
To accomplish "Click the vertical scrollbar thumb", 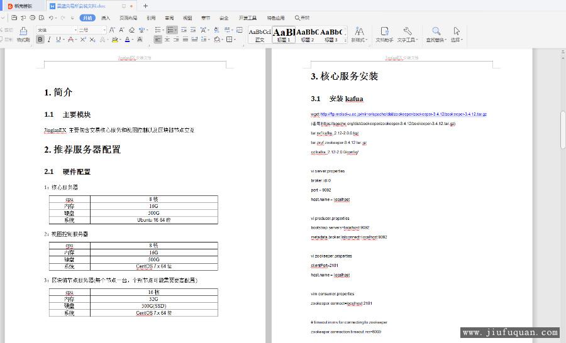I will pyautogui.click(x=563, y=130).
